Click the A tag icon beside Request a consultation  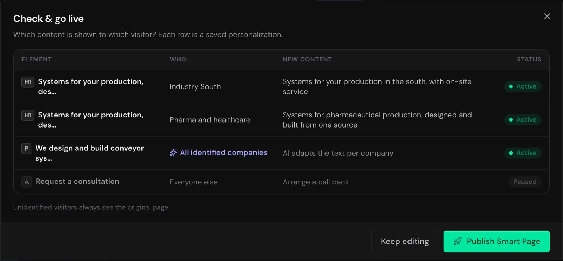point(26,182)
